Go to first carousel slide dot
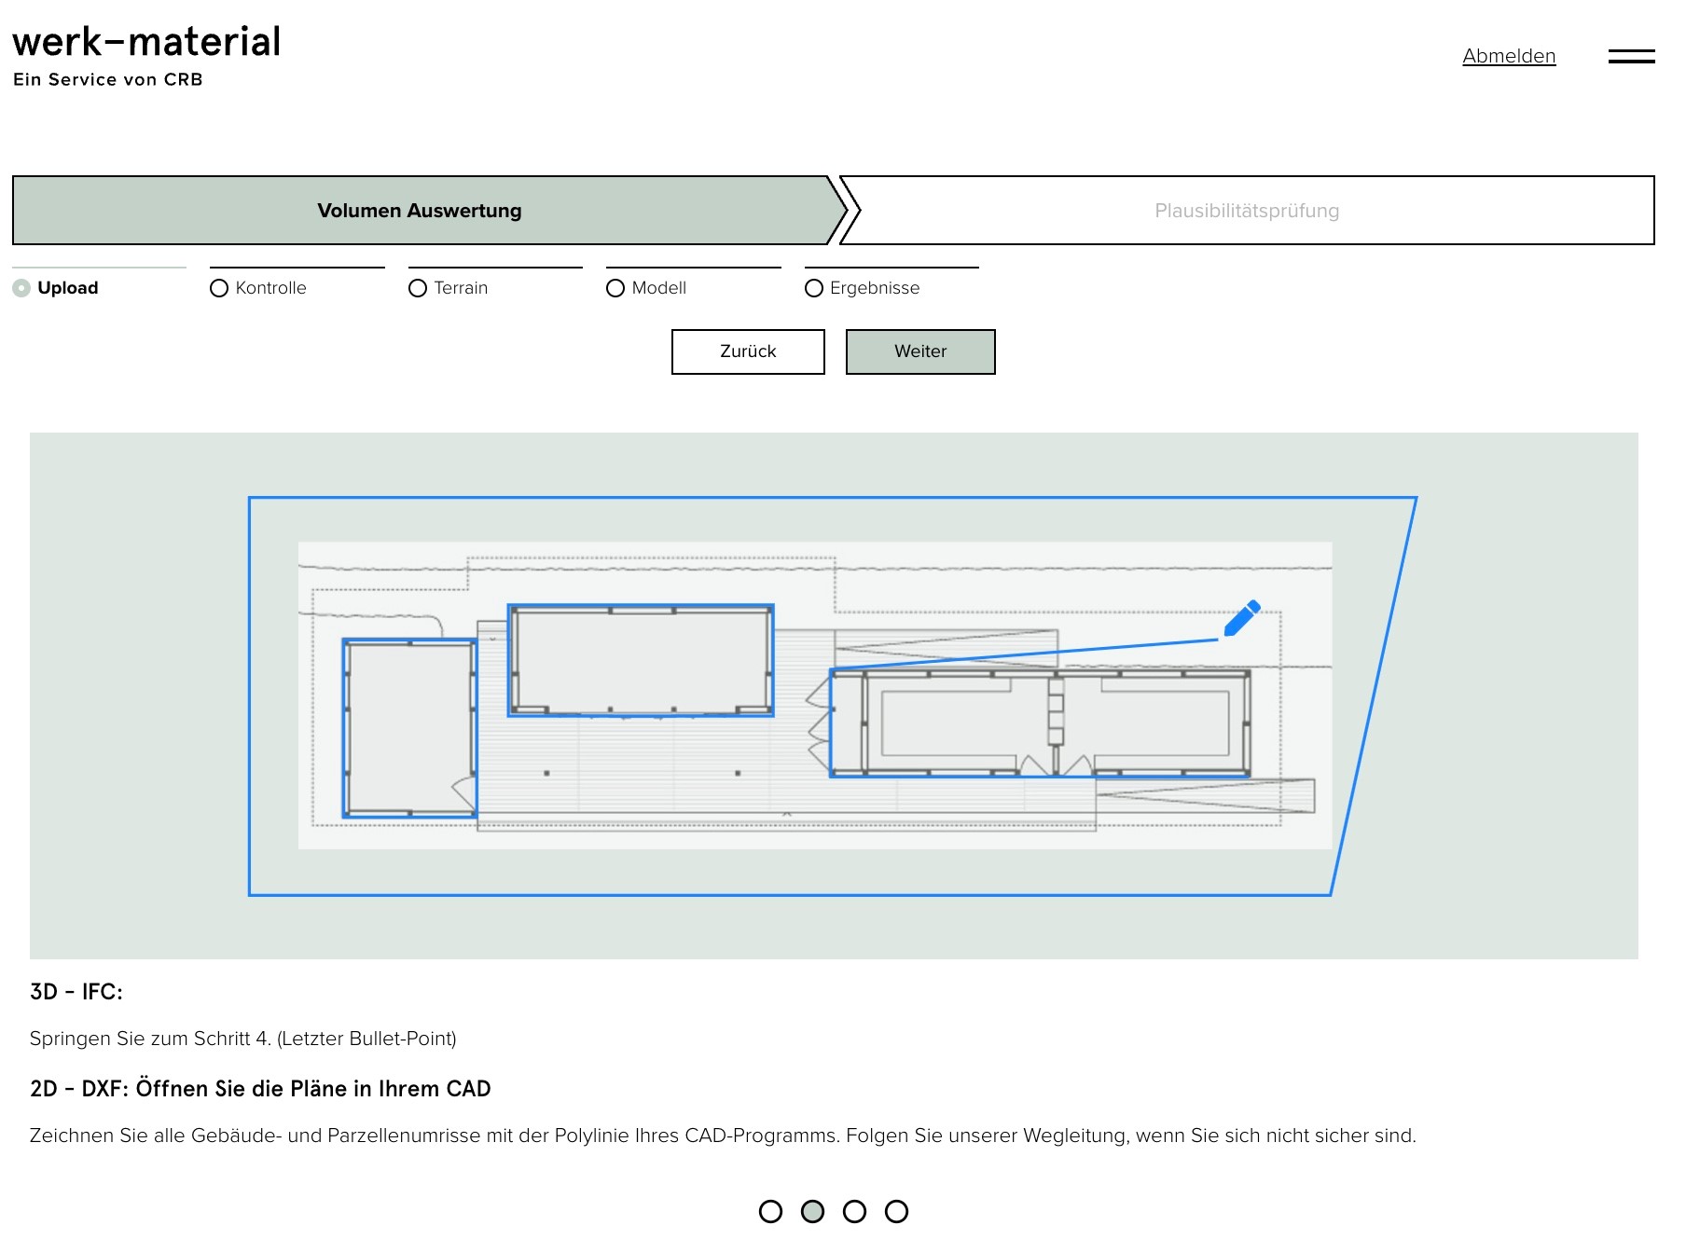 coord(770,1211)
